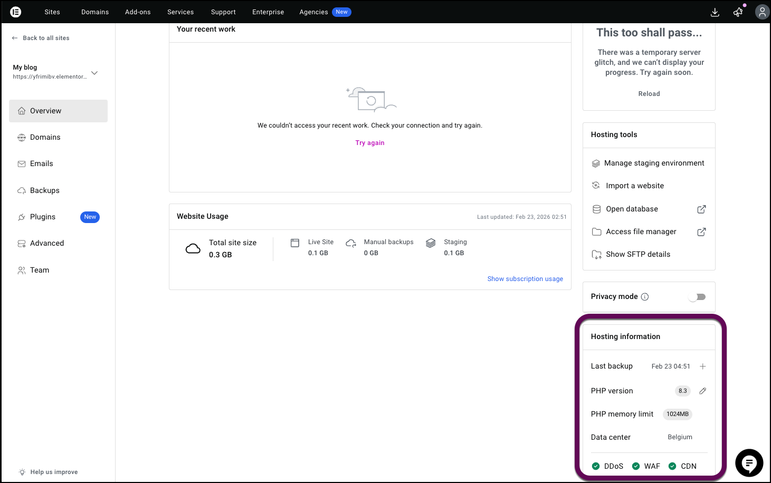Click the Advanced settings icon in sidebar
771x483 pixels.
pyautogui.click(x=22, y=243)
